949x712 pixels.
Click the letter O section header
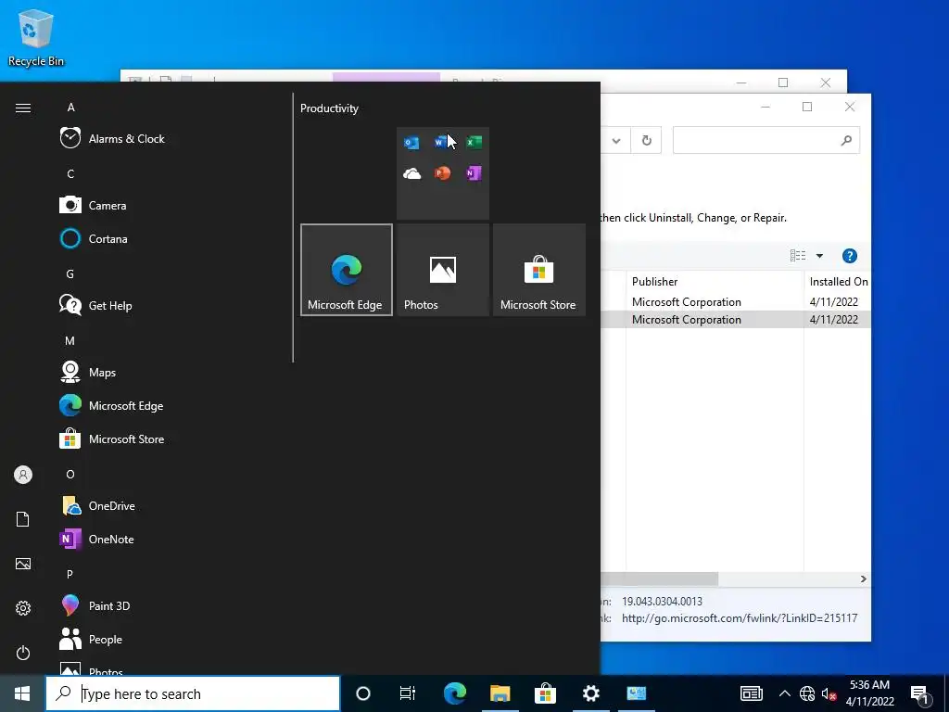click(70, 475)
